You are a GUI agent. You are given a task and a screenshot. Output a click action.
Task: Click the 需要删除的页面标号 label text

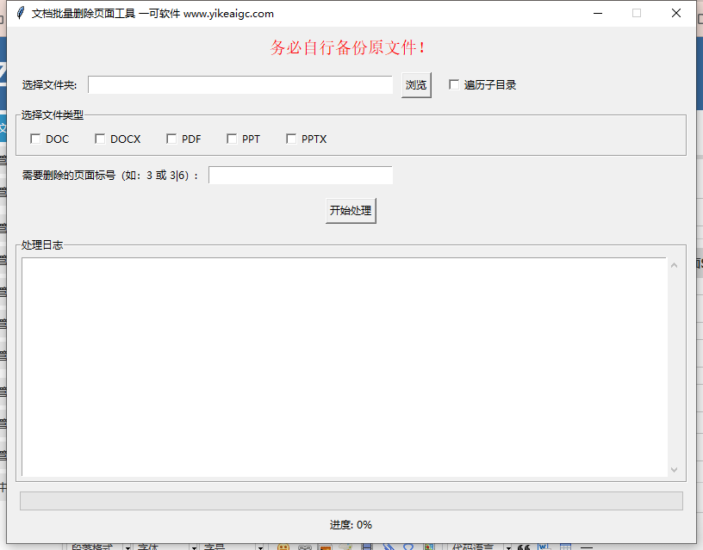tap(110, 175)
